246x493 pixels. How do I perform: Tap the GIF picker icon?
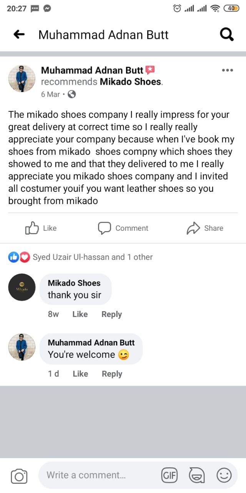click(x=170, y=475)
